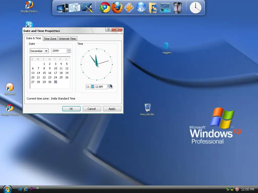Click the OK button
258x193 pixels.
tap(71, 109)
